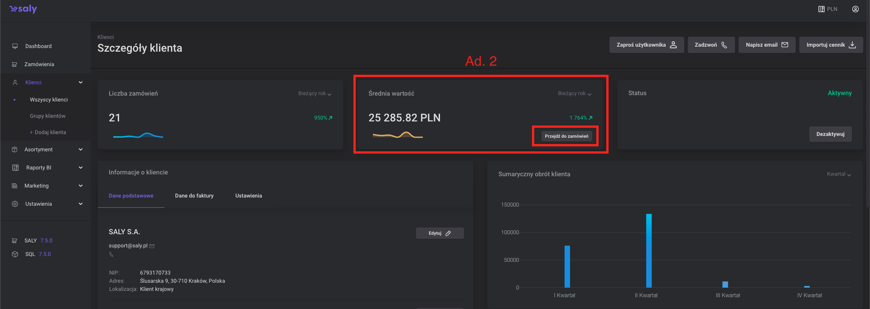The width and height of the screenshot is (870, 309).
Task: Click the PLN currency icon
Action: (821, 9)
